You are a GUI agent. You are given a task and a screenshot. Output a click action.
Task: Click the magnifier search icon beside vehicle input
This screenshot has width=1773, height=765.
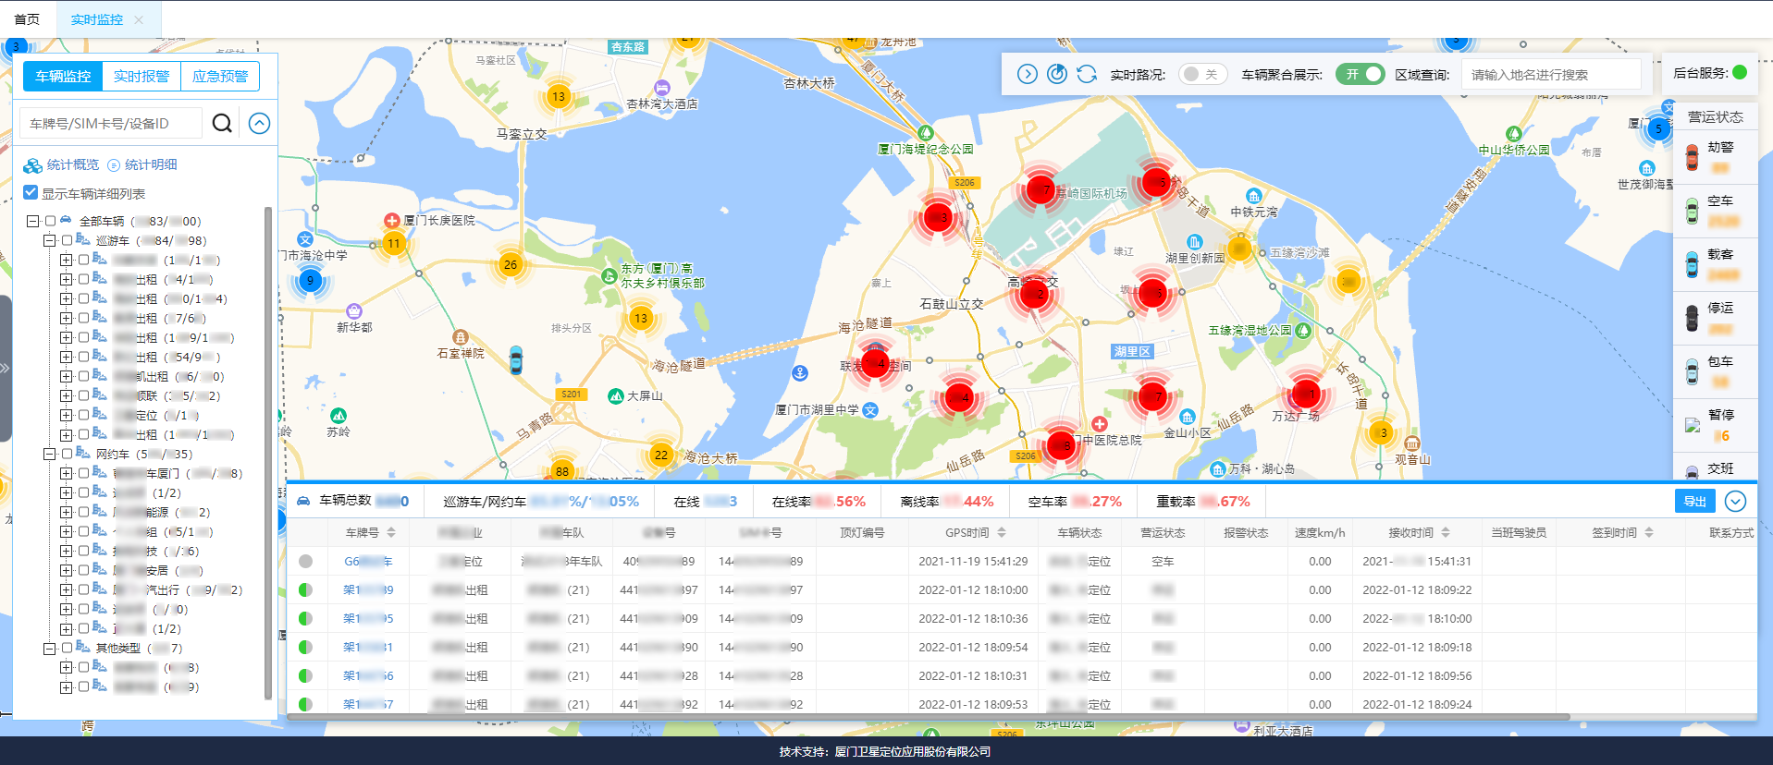[x=222, y=123]
